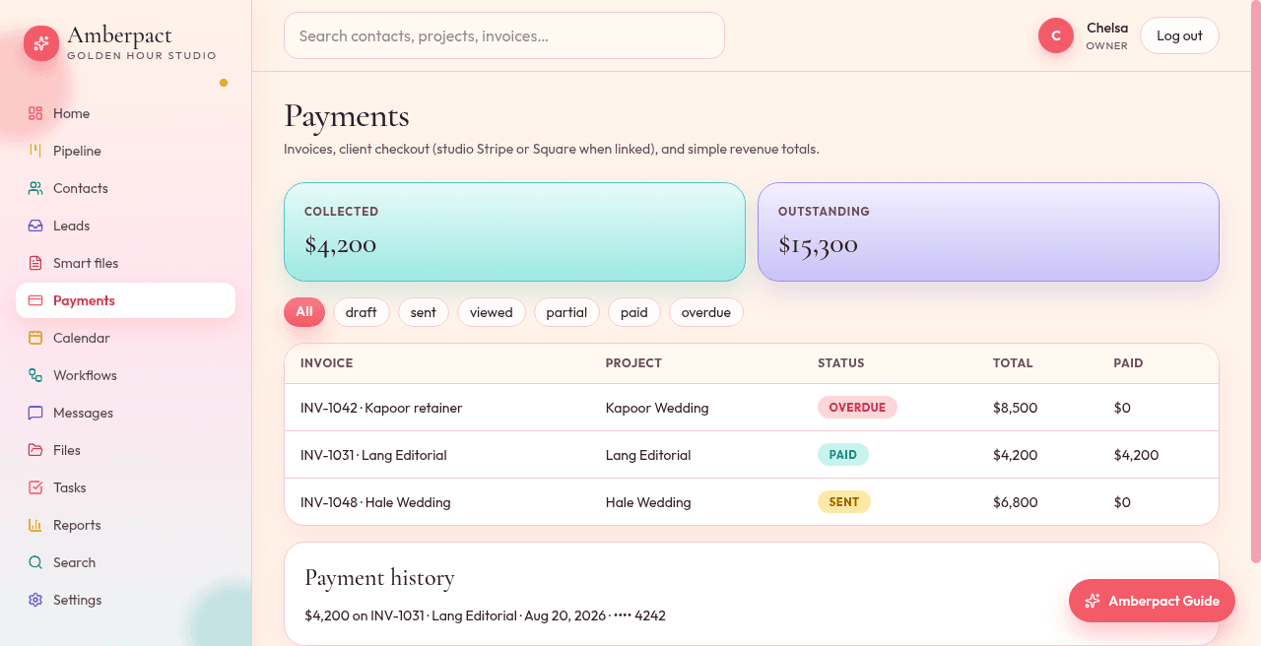
Task: Click the Kapoor Wedding project cell
Action: (657, 408)
